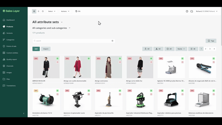Viewport: 222px width, 125px height.
Task: Switch to the third view mode icon
Action: pyautogui.click(x=43, y=11)
